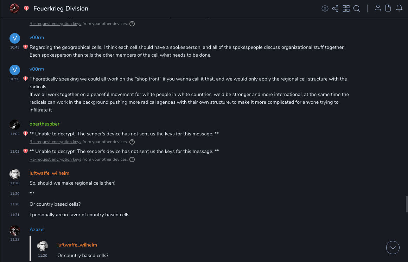Click the vertical scrollbar thumb
Image resolution: width=408 pixels, height=262 pixels.
click(x=407, y=204)
